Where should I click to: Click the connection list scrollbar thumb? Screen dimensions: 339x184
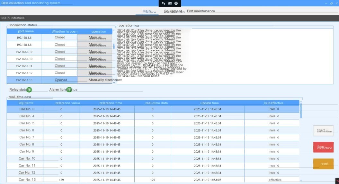pyautogui.click(x=114, y=46)
